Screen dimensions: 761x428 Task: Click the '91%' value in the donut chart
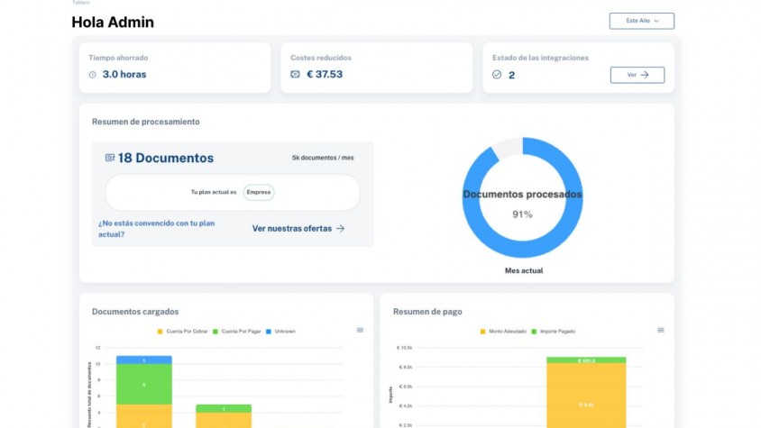coord(522,214)
